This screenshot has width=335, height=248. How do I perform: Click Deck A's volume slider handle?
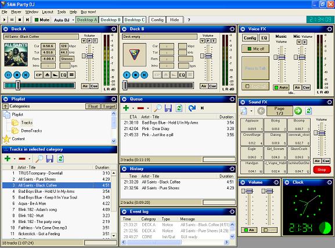click(90, 56)
